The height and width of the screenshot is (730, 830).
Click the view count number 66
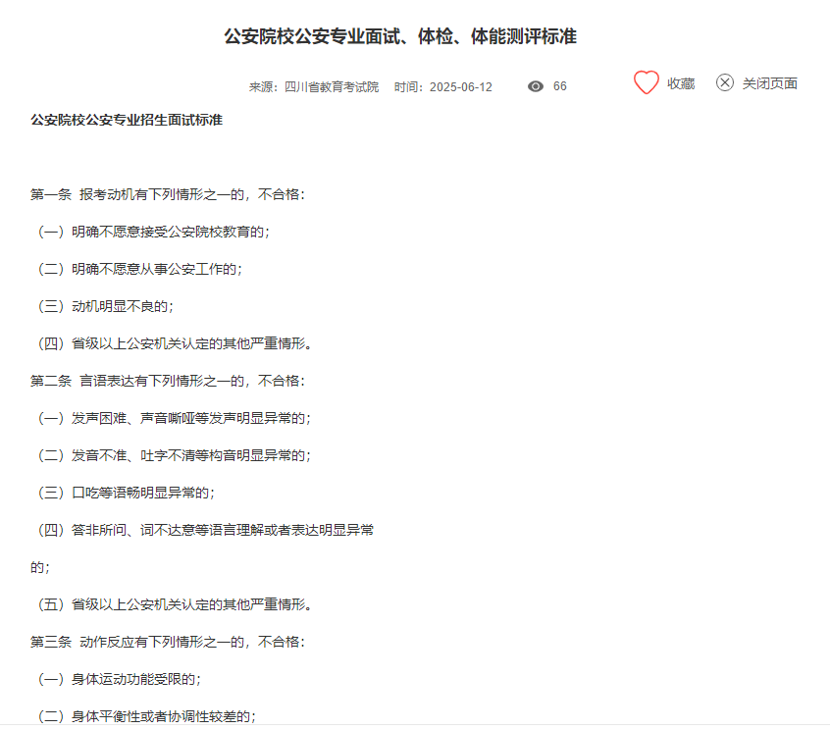point(559,86)
